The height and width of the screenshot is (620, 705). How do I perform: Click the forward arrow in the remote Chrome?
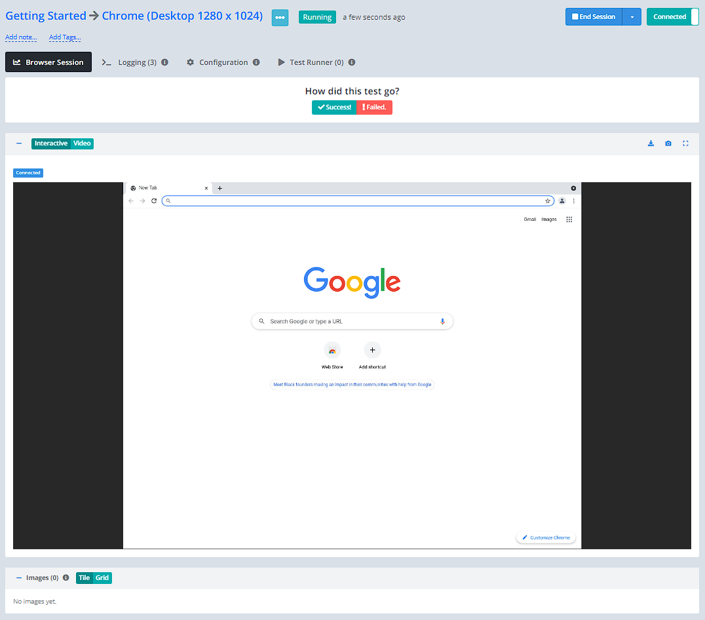[143, 201]
